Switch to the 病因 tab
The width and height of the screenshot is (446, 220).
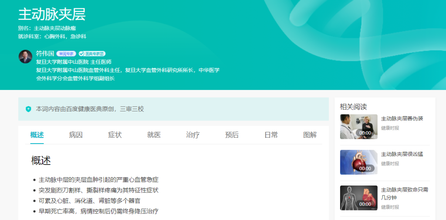tap(76, 135)
